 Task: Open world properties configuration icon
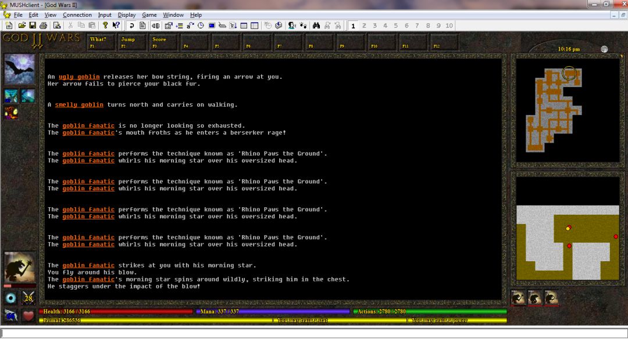pyautogui.click(x=168, y=26)
